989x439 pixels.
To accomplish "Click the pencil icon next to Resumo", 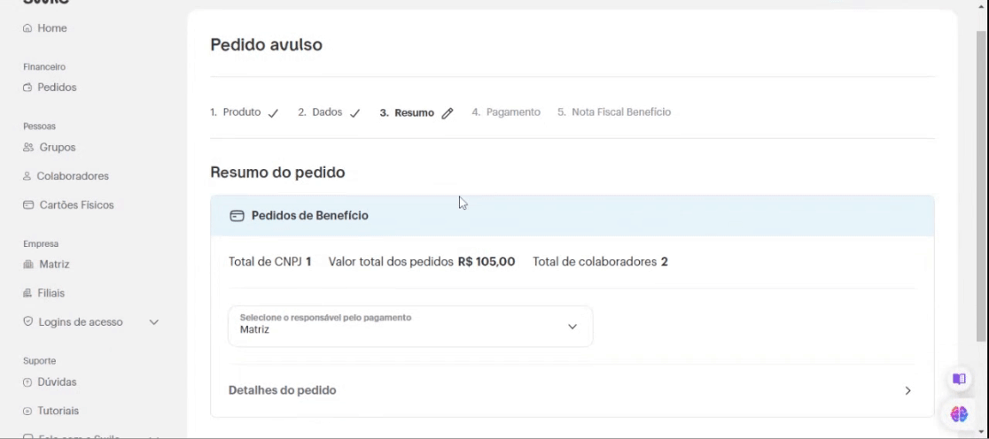I will pyautogui.click(x=448, y=113).
